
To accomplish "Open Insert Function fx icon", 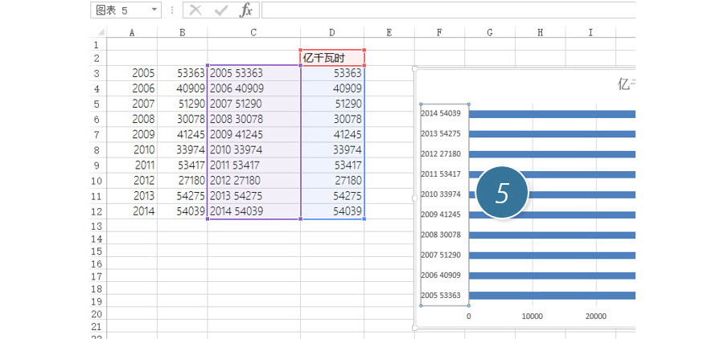I will (245, 10).
